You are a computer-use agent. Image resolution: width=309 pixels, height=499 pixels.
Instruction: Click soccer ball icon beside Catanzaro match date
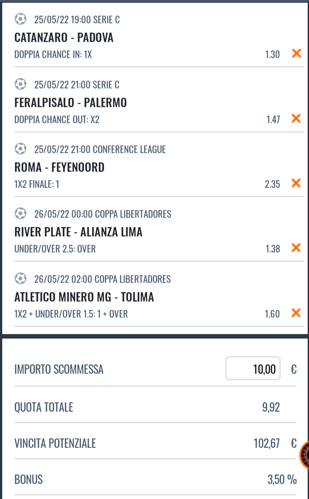[x=21, y=19]
